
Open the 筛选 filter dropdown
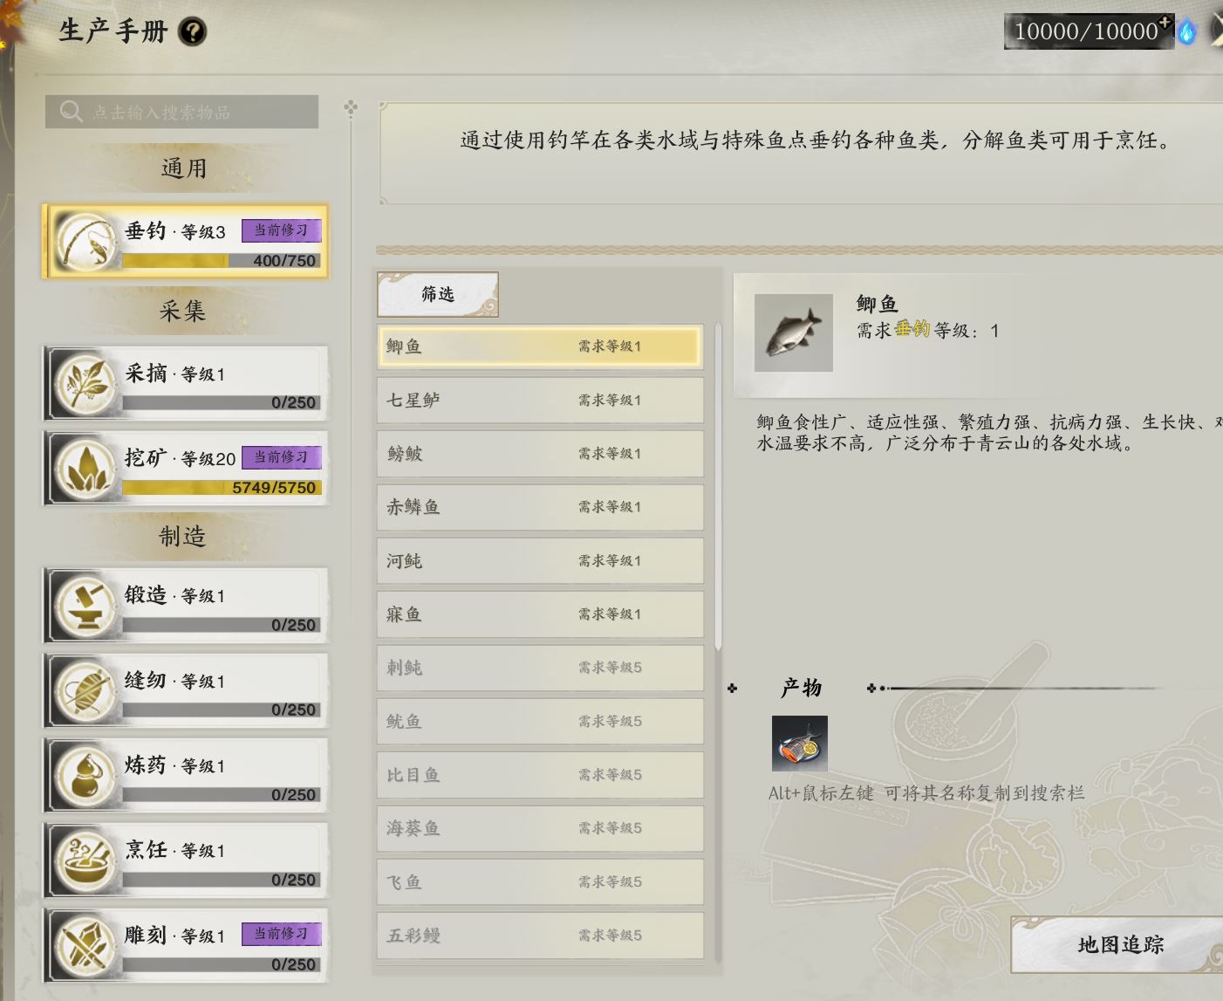[438, 294]
